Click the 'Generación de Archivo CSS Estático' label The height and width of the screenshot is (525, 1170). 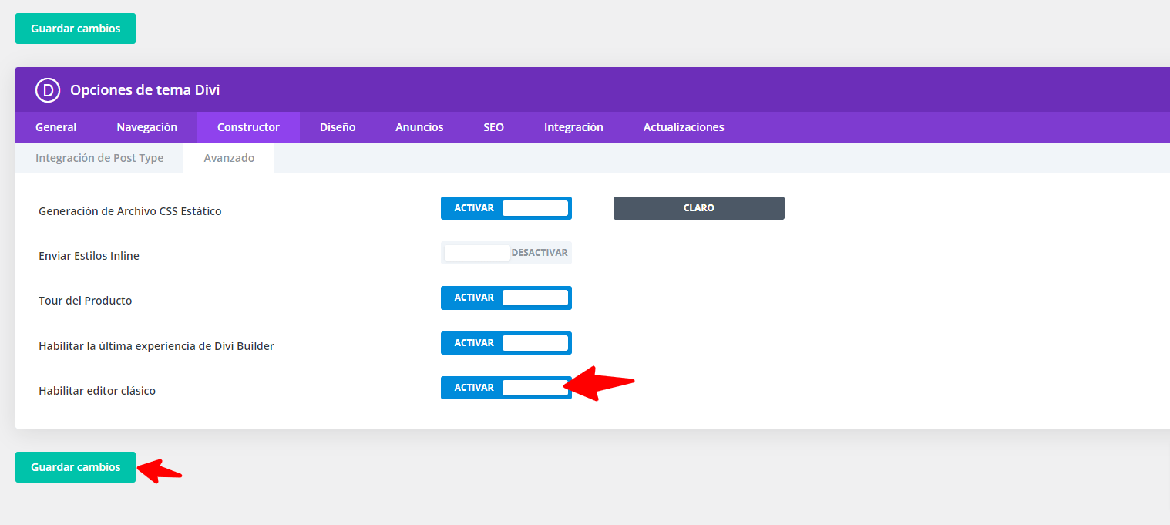[x=130, y=211]
